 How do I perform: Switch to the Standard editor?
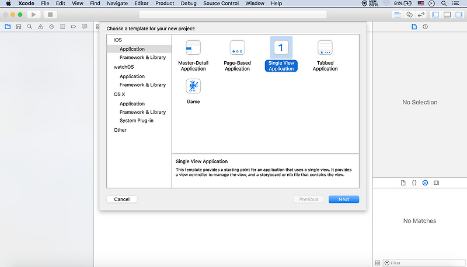(x=398, y=15)
